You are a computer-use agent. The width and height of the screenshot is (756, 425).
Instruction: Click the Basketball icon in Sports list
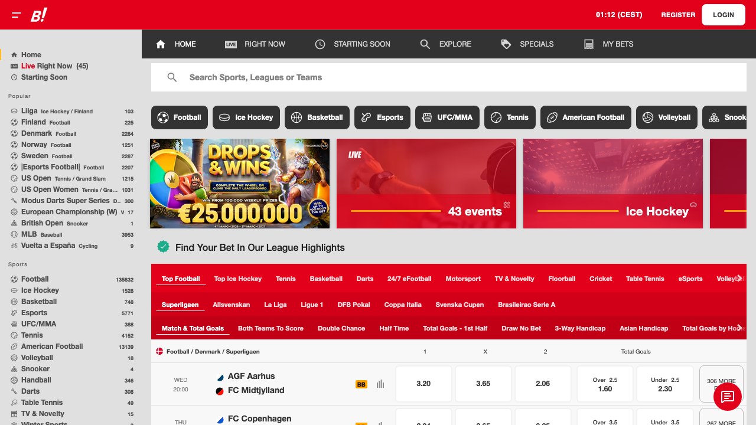pos(14,302)
